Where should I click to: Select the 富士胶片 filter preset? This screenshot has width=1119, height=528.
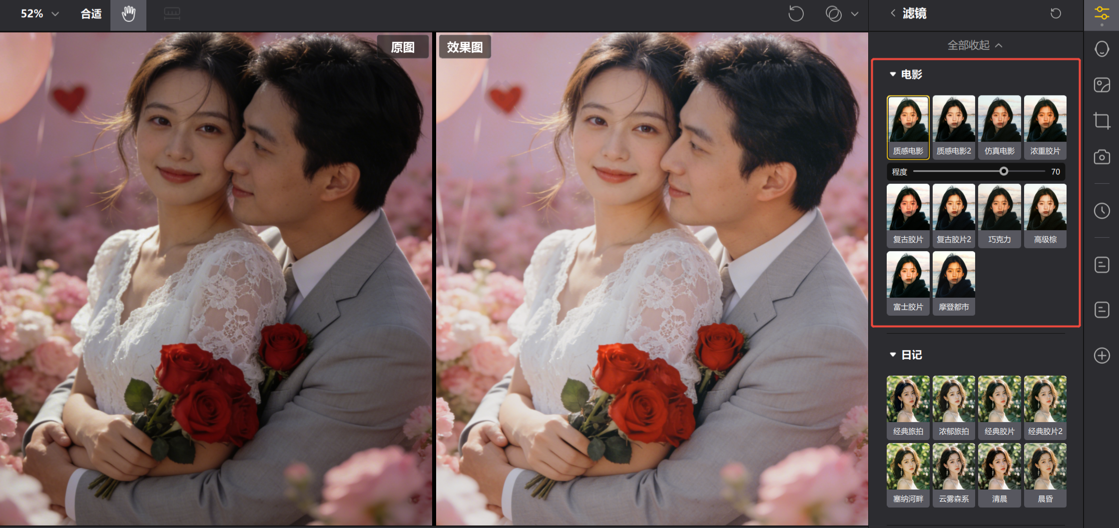pyautogui.click(x=908, y=283)
